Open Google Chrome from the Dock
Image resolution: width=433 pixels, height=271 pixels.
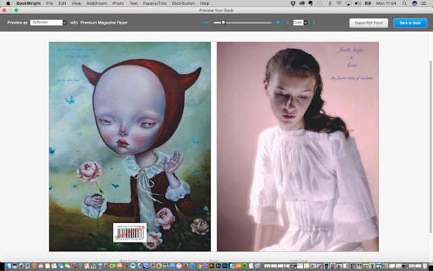pos(199,266)
